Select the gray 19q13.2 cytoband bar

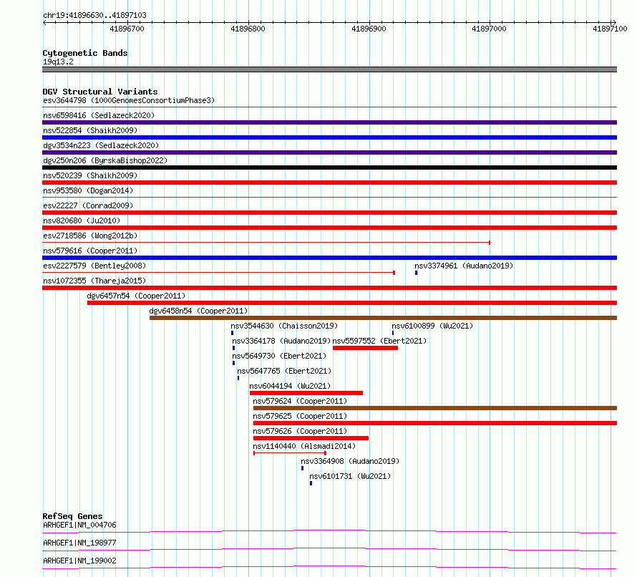pos(329,69)
